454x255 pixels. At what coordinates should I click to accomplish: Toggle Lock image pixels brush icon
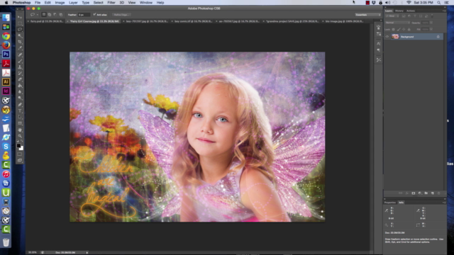[399, 30]
